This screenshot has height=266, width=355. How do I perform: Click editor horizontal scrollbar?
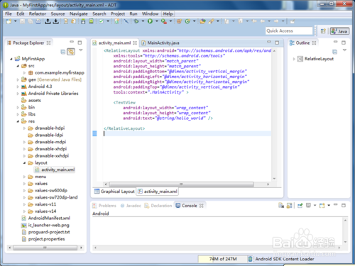[181, 184]
